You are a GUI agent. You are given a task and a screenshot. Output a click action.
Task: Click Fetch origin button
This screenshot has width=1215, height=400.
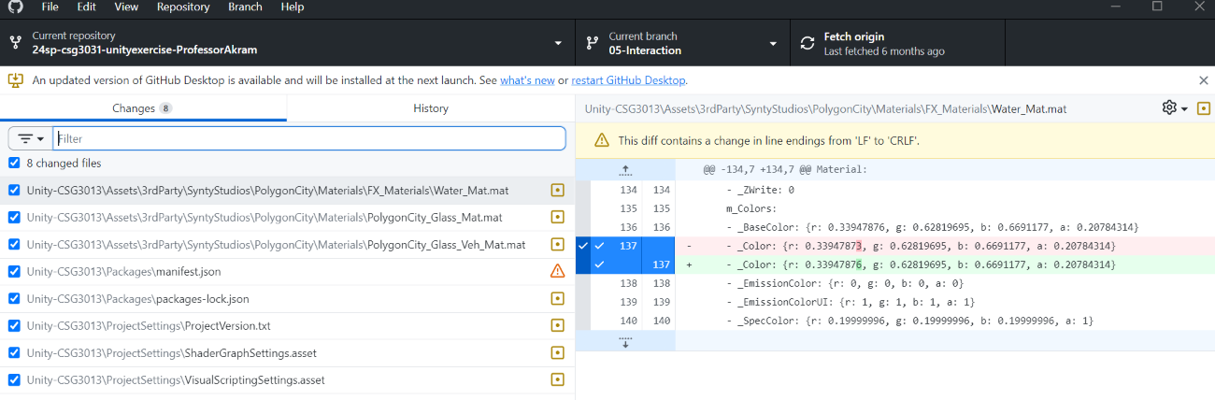(897, 43)
